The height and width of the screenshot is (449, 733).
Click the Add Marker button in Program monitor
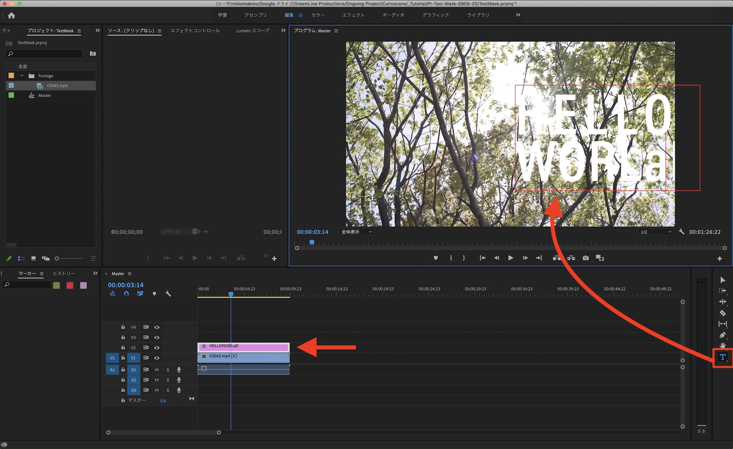tap(436, 258)
